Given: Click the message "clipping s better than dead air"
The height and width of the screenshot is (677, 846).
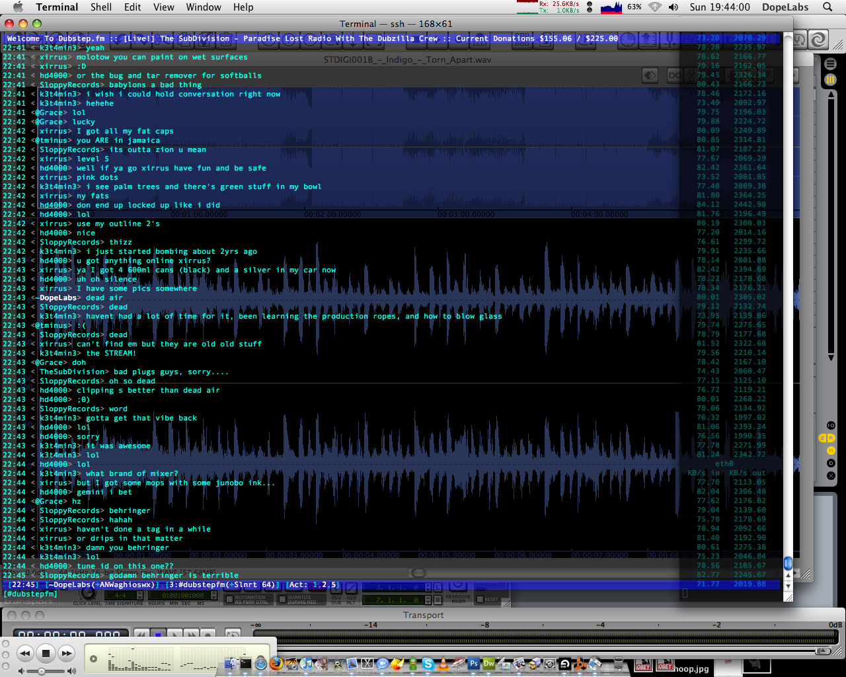Looking at the screenshot, I should [x=148, y=390].
